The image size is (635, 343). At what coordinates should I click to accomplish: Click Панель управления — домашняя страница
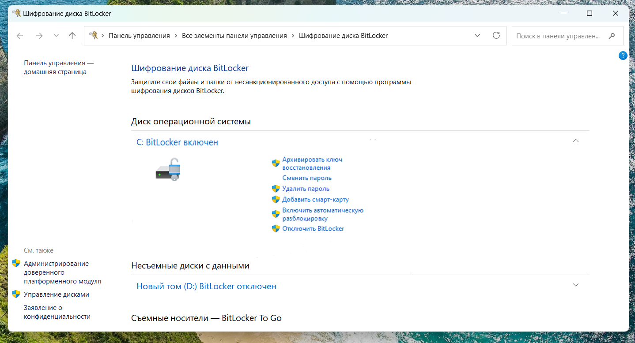point(58,67)
